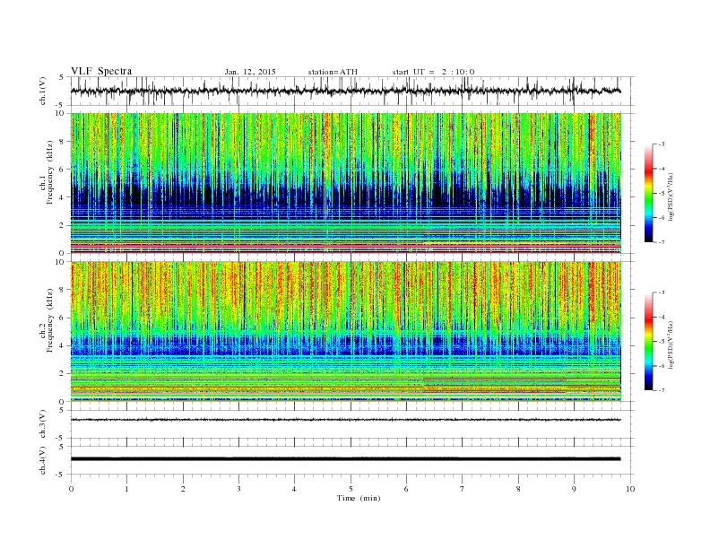The width and height of the screenshot is (710, 549).
Task: Click the "8" tick on Time axis
Action: pyautogui.click(x=518, y=489)
